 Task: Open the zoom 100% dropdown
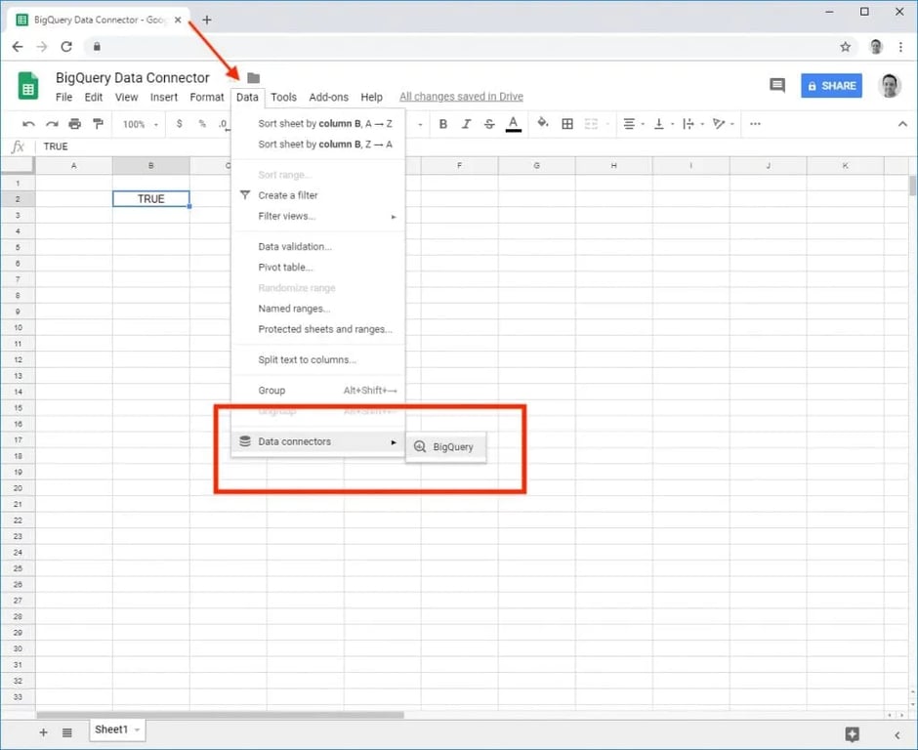[141, 124]
